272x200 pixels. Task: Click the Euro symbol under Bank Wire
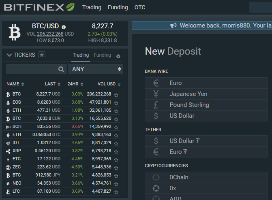pos(156,83)
